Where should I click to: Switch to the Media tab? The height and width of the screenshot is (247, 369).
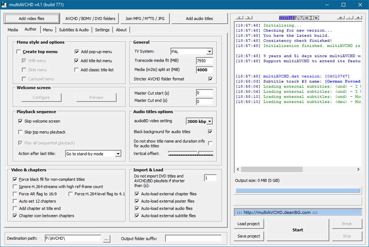coord(13,30)
